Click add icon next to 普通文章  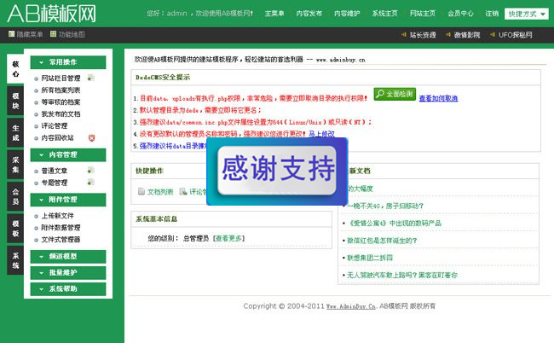point(91,171)
